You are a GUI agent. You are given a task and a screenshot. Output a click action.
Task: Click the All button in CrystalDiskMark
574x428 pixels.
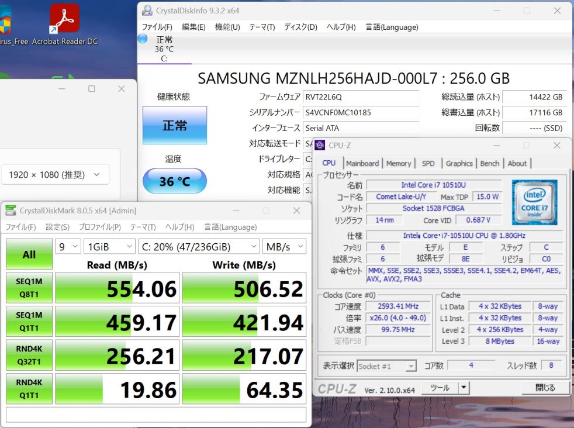click(x=29, y=254)
